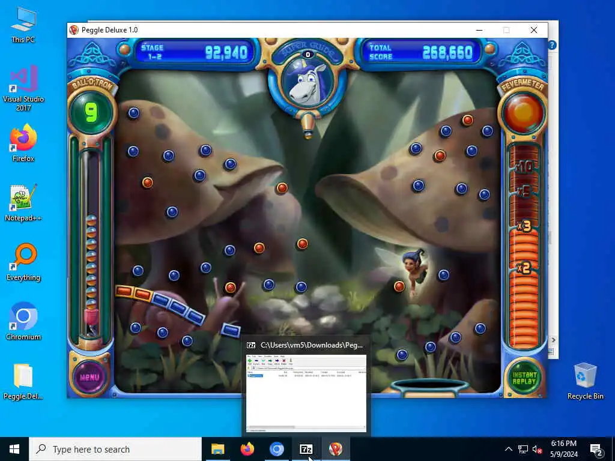This screenshot has height=461, width=615.
Task: Click the unicorn Super Guide character portrait
Action: click(307, 82)
